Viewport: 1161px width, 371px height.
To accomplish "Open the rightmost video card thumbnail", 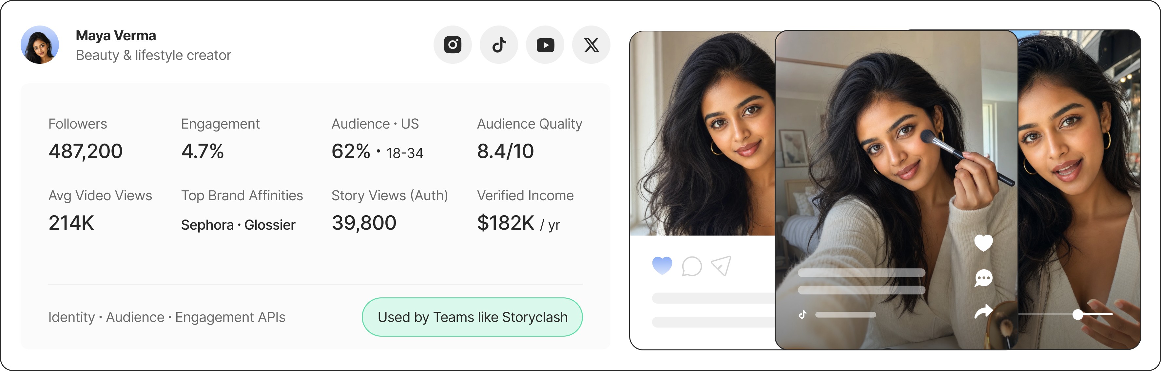I will pyautogui.click(x=1079, y=189).
